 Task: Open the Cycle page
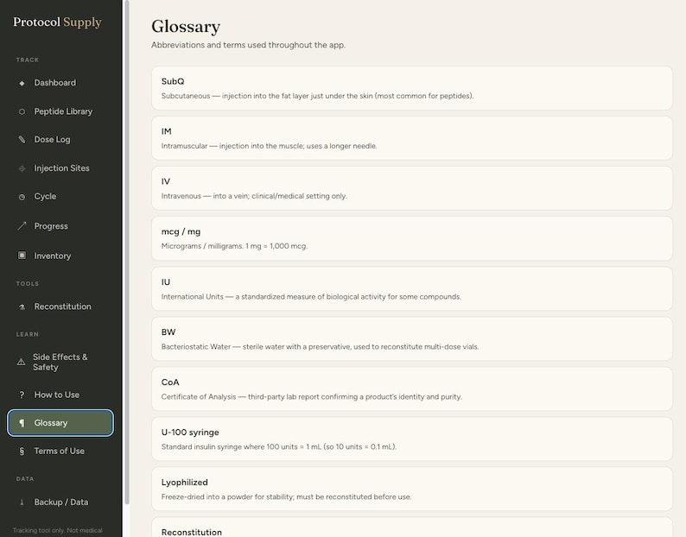[60, 196]
